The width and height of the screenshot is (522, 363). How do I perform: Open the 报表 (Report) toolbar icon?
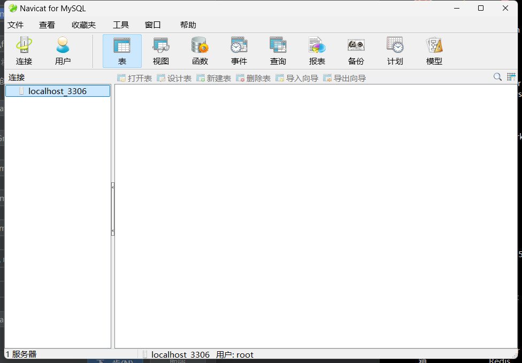tap(317, 51)
